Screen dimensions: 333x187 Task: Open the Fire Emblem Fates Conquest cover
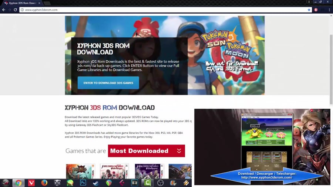pos(149,171)
